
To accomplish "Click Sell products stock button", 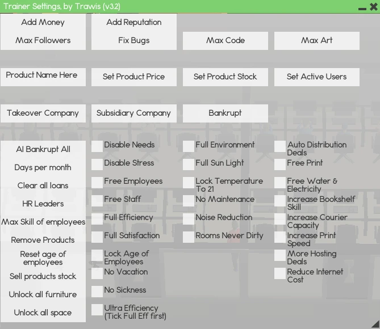I will 43,276.
